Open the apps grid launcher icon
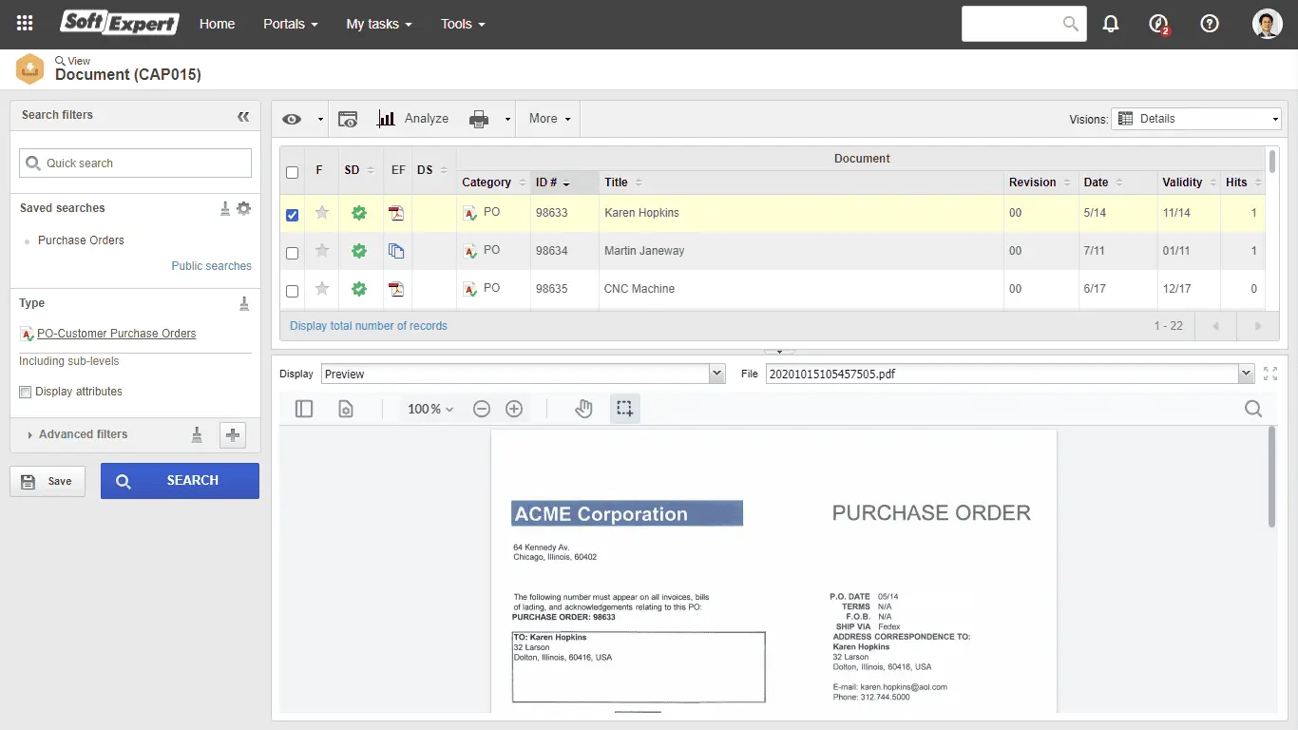The height and width of the screenshot is (730, 1298). [26, 24]
